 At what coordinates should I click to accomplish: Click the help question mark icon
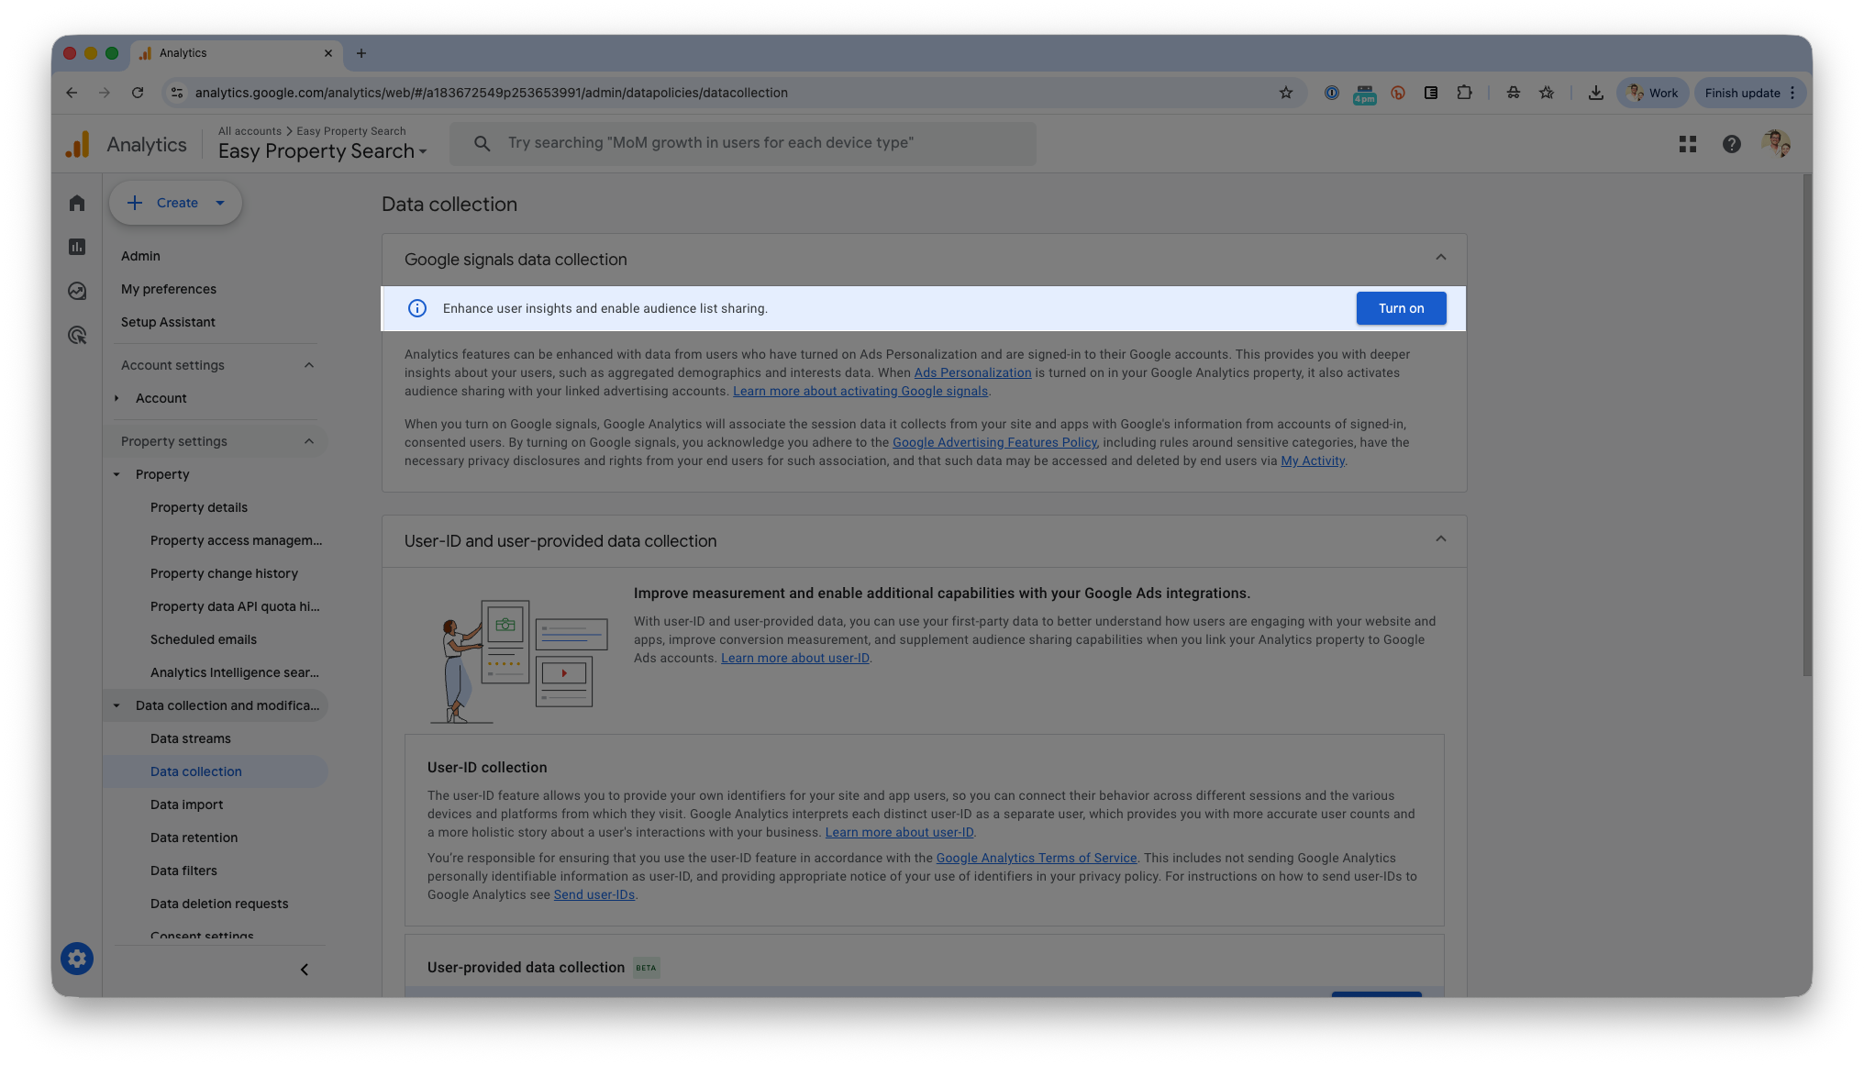(x=1731, y=144)
